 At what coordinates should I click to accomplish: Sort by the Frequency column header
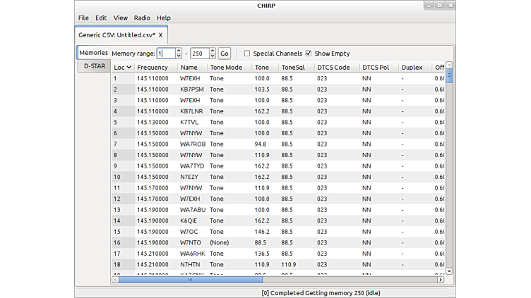pos(153,68)
